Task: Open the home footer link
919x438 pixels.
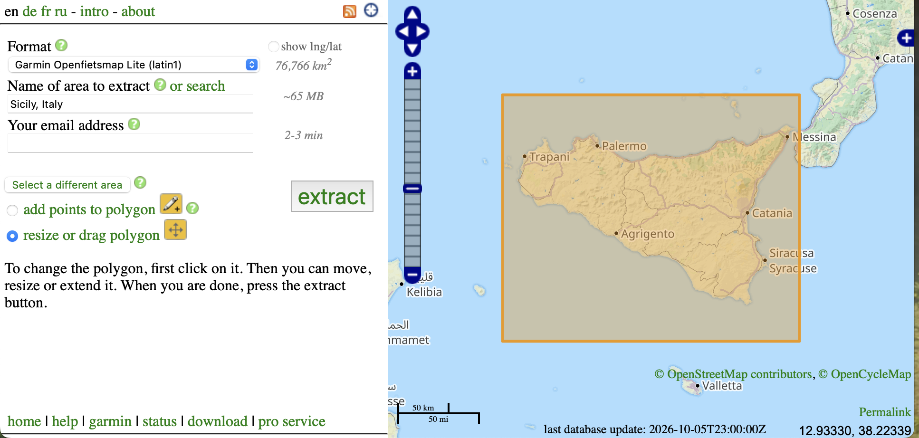Action: tap(24, 421)
